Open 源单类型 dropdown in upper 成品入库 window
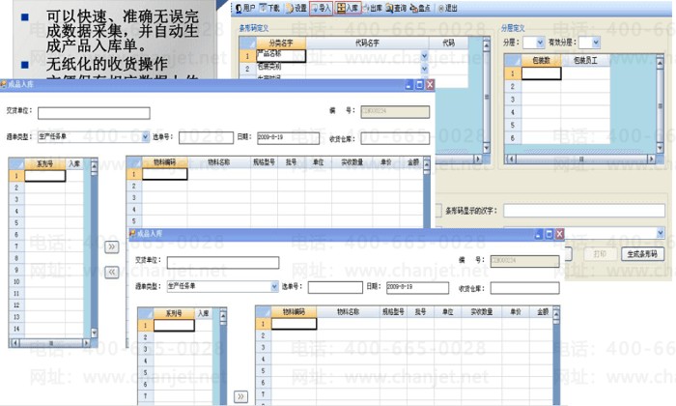This screenshot has width=676, height=406. (145, 136)
